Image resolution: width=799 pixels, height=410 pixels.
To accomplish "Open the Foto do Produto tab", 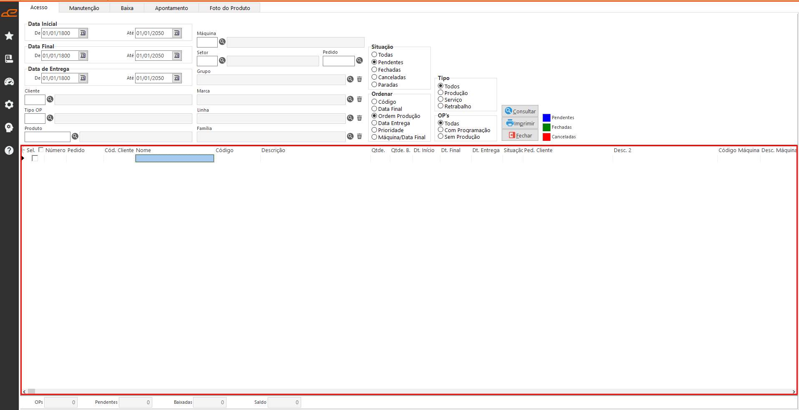I will [230, 8].
